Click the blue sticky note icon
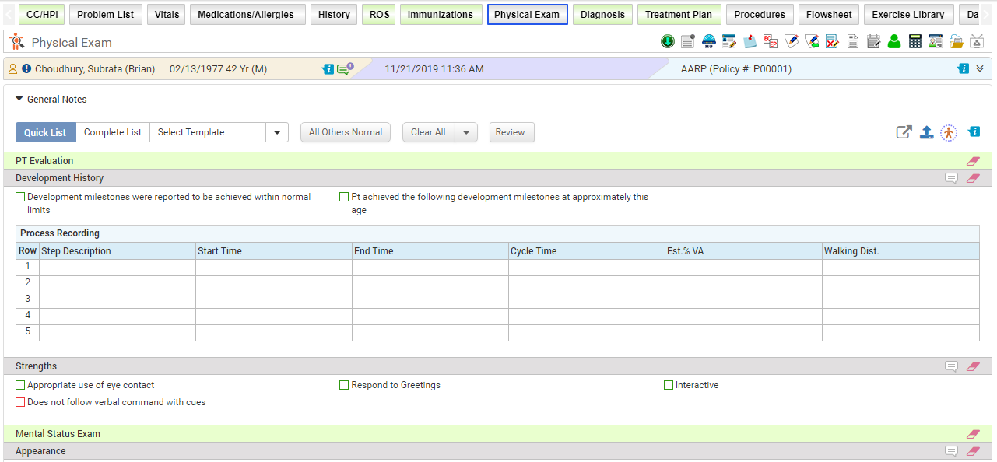 click(x=750, y=42)
